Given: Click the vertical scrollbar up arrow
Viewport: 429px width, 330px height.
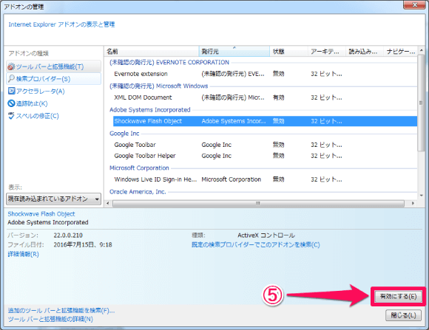Looking at the screenshot, I should (x=421, y=50).
